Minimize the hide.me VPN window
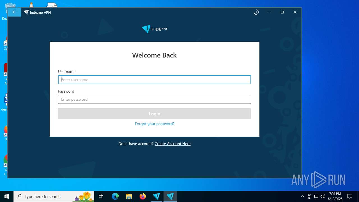359x202 pixels. pos(269,12)
